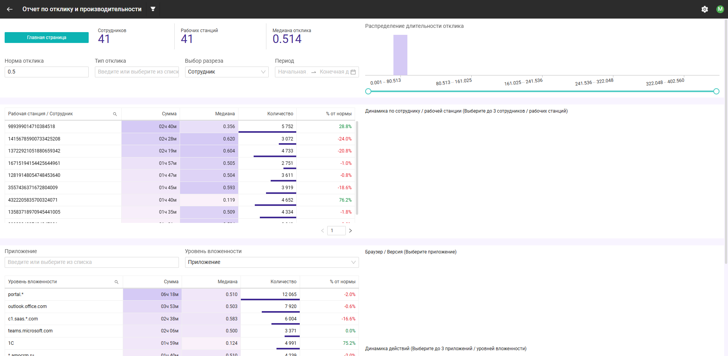The image size is (728, 356).
Task: Open settings gear icon
Action: coord(705,9)
